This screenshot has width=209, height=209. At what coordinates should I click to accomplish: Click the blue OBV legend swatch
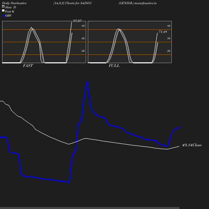(x=3, y=16)
